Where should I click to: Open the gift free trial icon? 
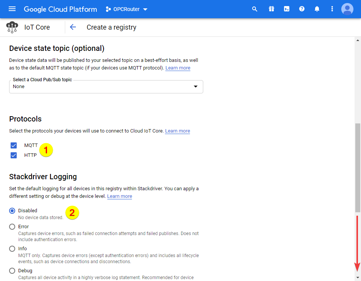point(271,9)
